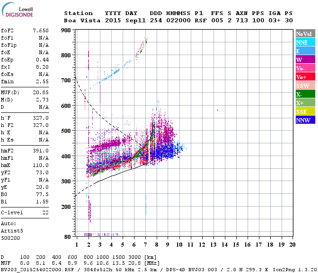Screen dimensions: 318x273
Task: Click the C-level value 22
Action: coord(45,212)
